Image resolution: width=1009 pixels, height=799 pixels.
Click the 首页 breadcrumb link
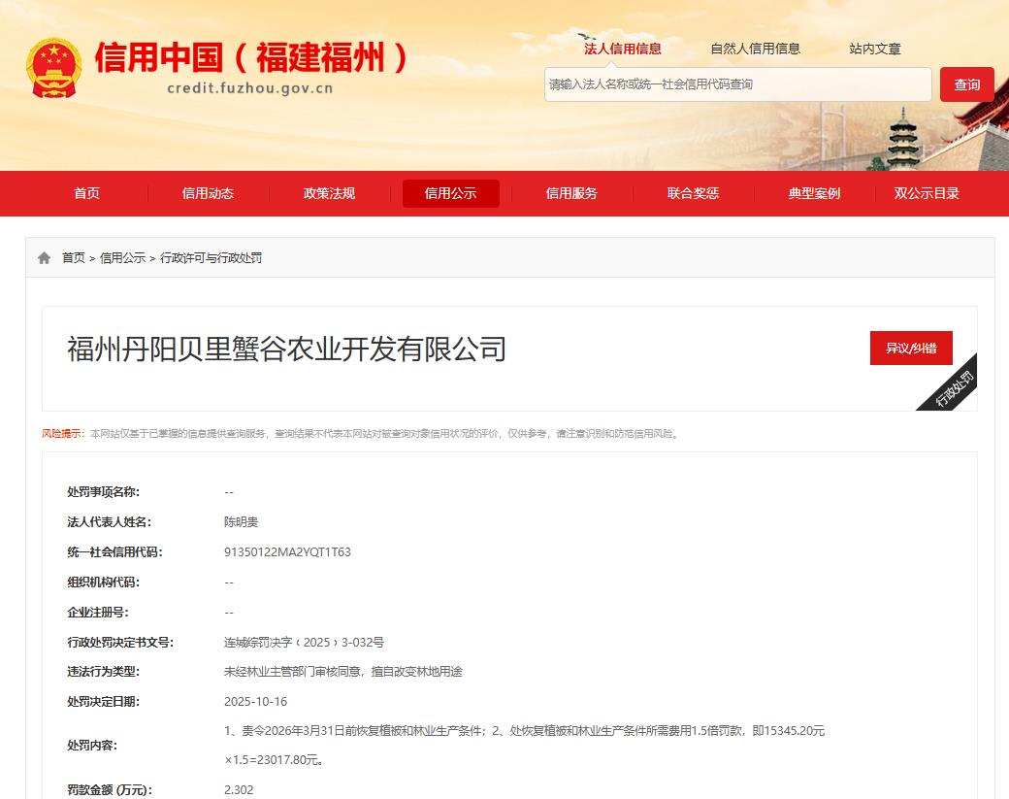point(74,258)
